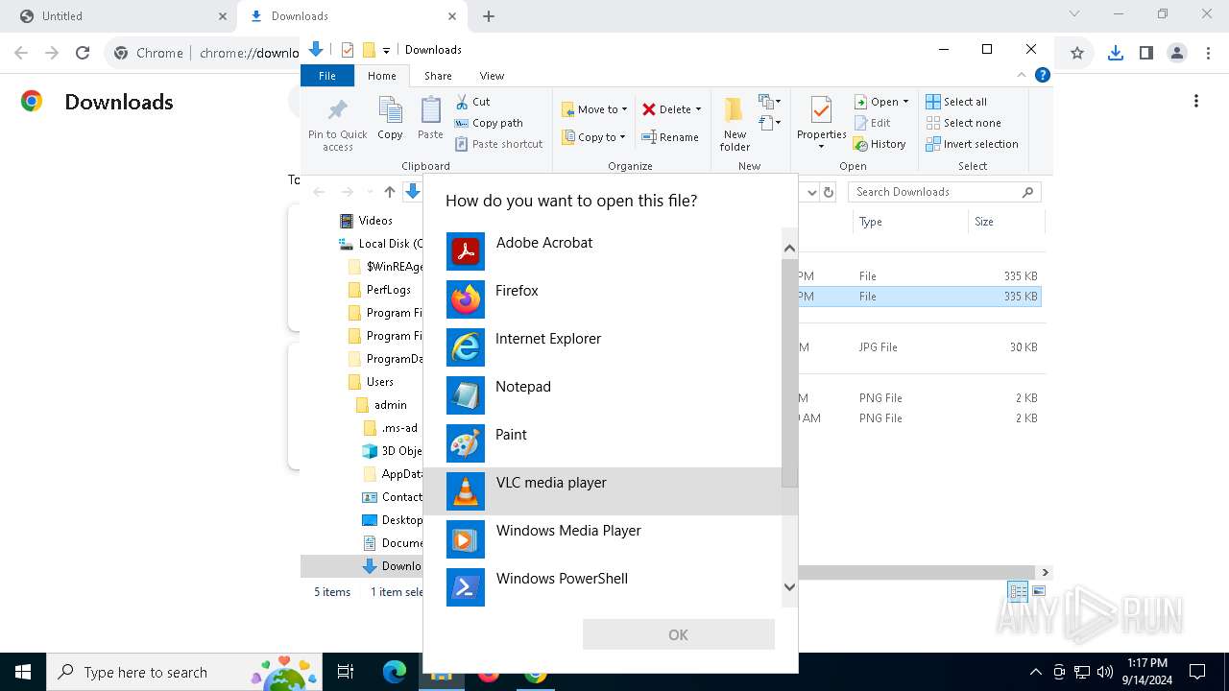Click Select all in the ribbon
1229x691 pixels.
(956, 102)
